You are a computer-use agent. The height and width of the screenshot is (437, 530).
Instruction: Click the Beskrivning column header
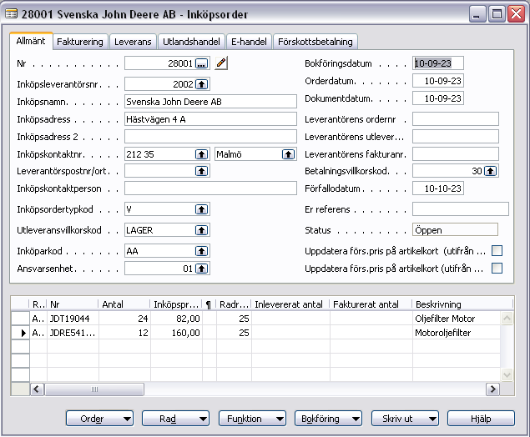[462, 304]
